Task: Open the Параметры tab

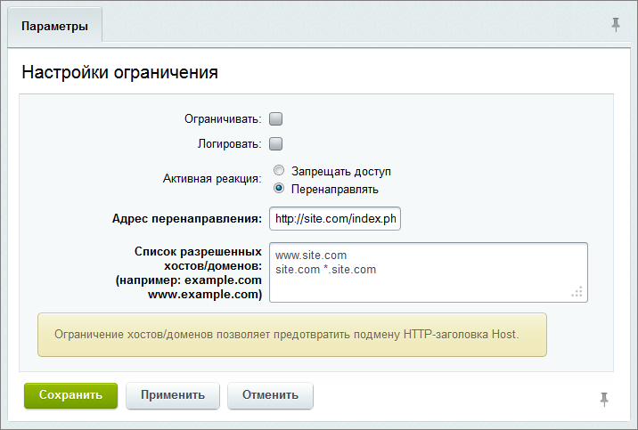Action: 54,26
